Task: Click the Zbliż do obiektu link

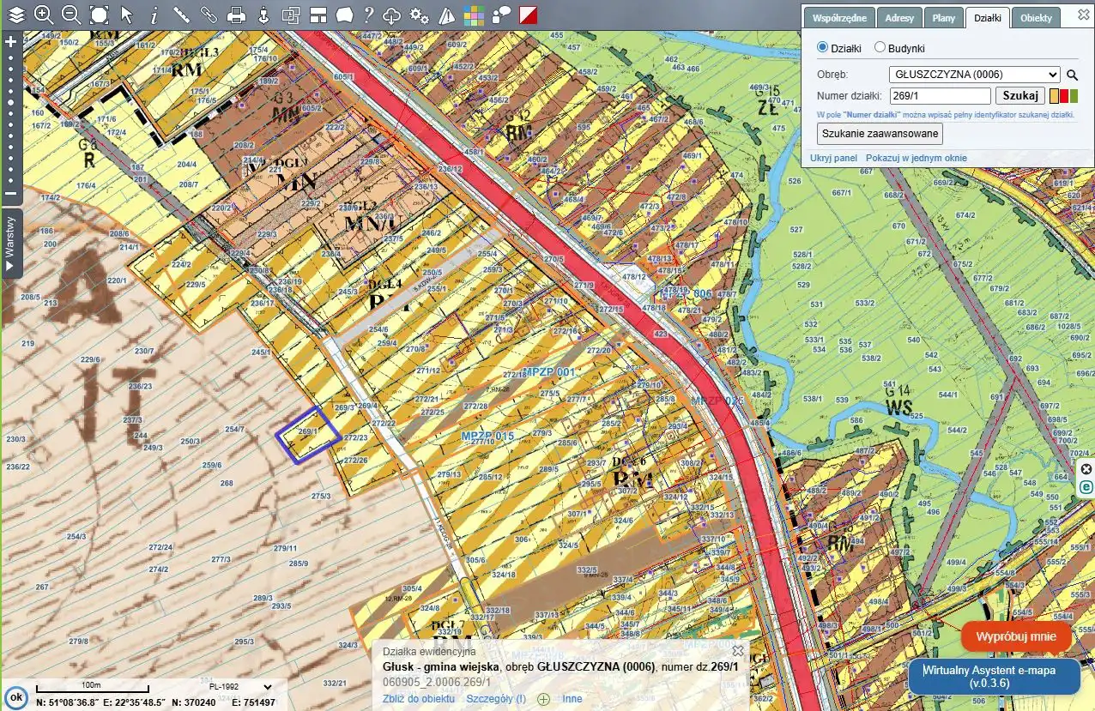Action: pos(418,699)
